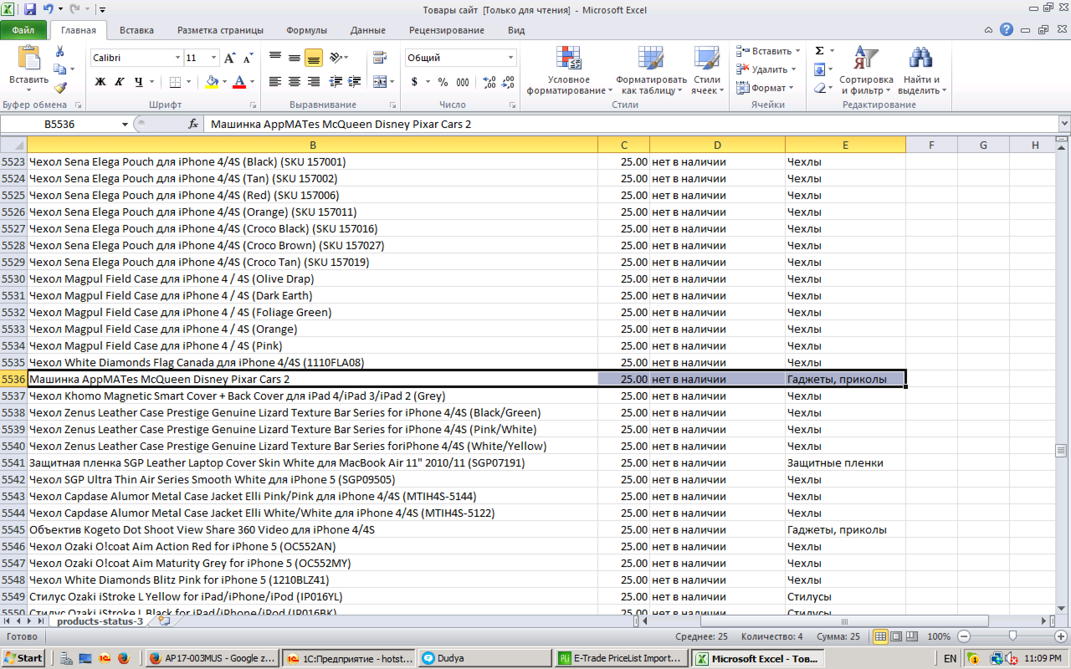This screenshot has width=1071, height=669.
Task: Toggle Underline formatting (Ч)
Action: pos(138,82)
